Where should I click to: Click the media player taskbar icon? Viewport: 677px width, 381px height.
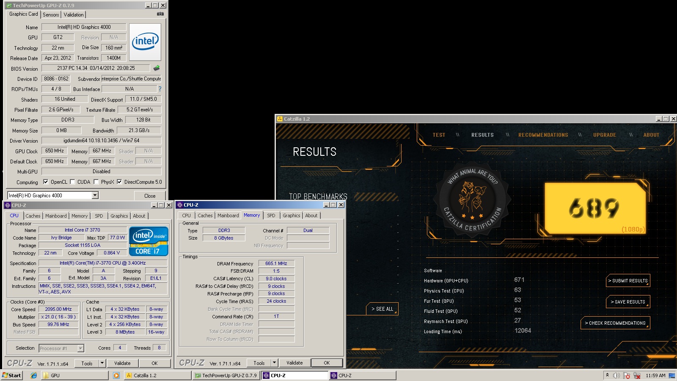coord(116,375)
